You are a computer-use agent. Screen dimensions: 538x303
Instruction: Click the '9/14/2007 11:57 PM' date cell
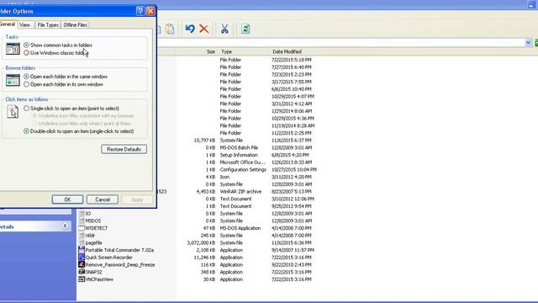click(293, 250)
